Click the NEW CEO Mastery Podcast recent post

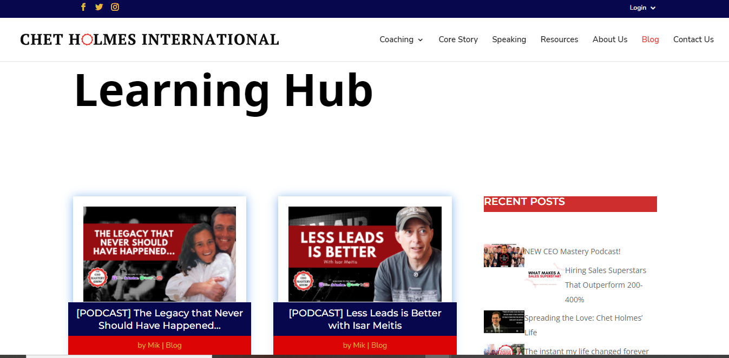click(572, 251)
